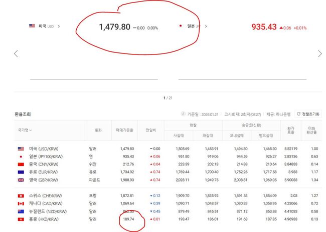Click the Eurozone flag icon in the table
Image resolution: width=326 pixels, height=232 pixels.
(x=21, y=171)
